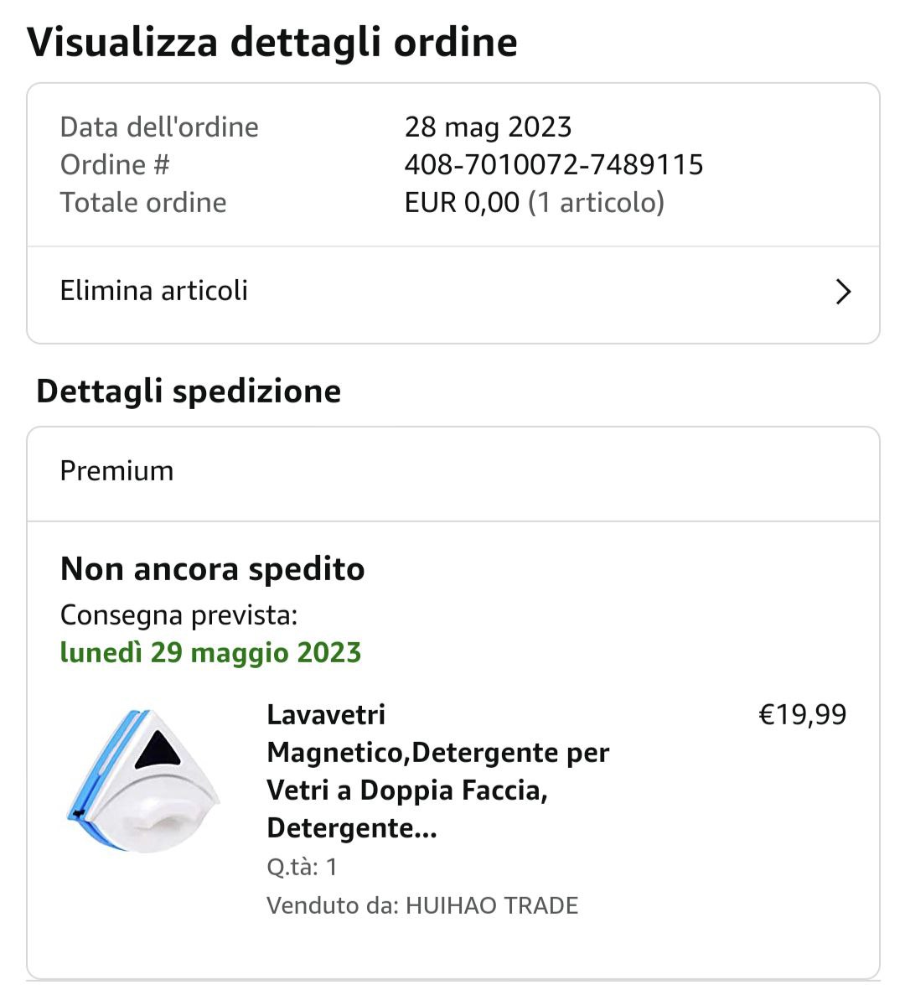
Task: Click the Totale ordine label
Action: pos(143,202)
